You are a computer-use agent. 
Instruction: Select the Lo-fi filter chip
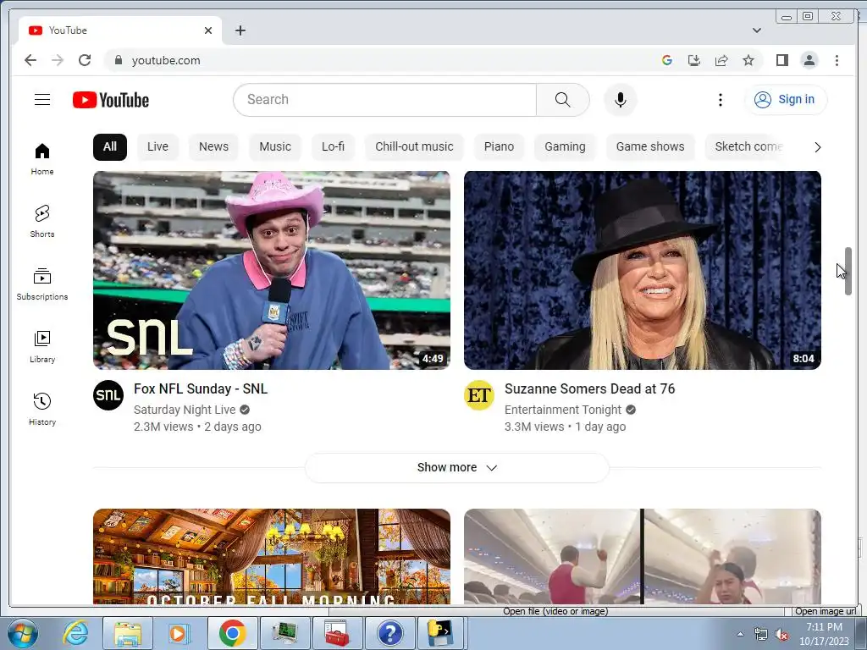(333, 146)
